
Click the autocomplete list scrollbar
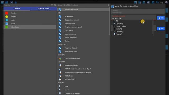tap(153, 27)
